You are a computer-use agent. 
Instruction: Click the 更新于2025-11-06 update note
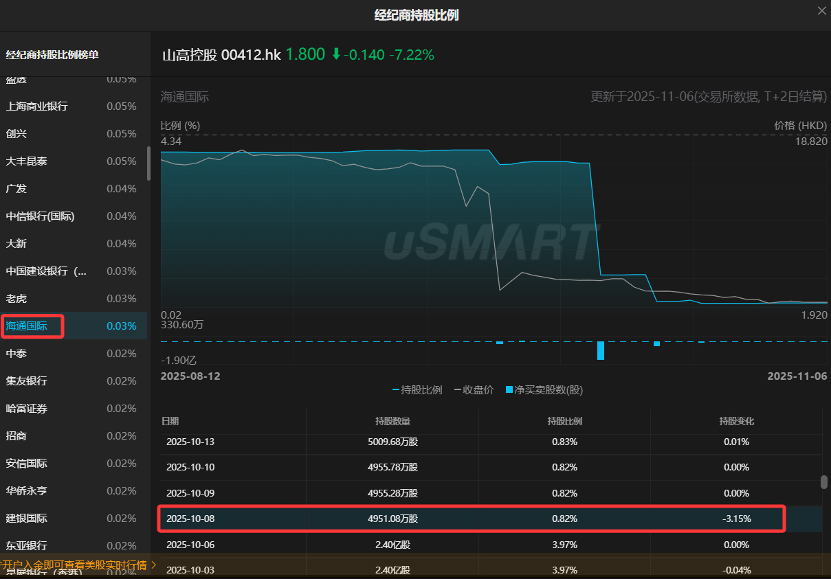tap(709, 97)
